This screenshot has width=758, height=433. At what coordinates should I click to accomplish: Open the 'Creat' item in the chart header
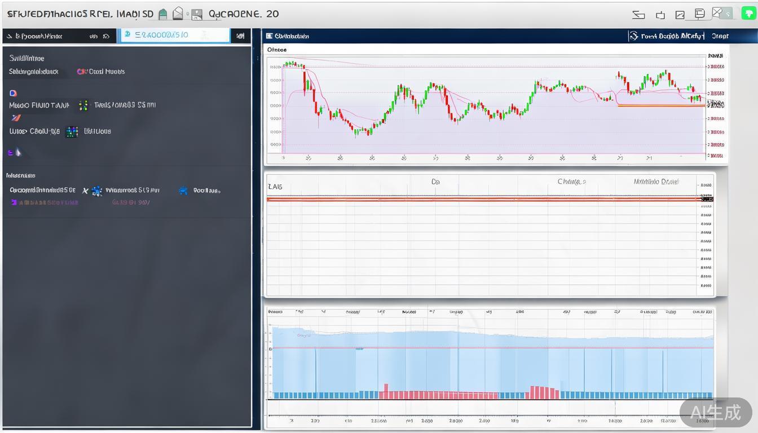pos(720,36)
